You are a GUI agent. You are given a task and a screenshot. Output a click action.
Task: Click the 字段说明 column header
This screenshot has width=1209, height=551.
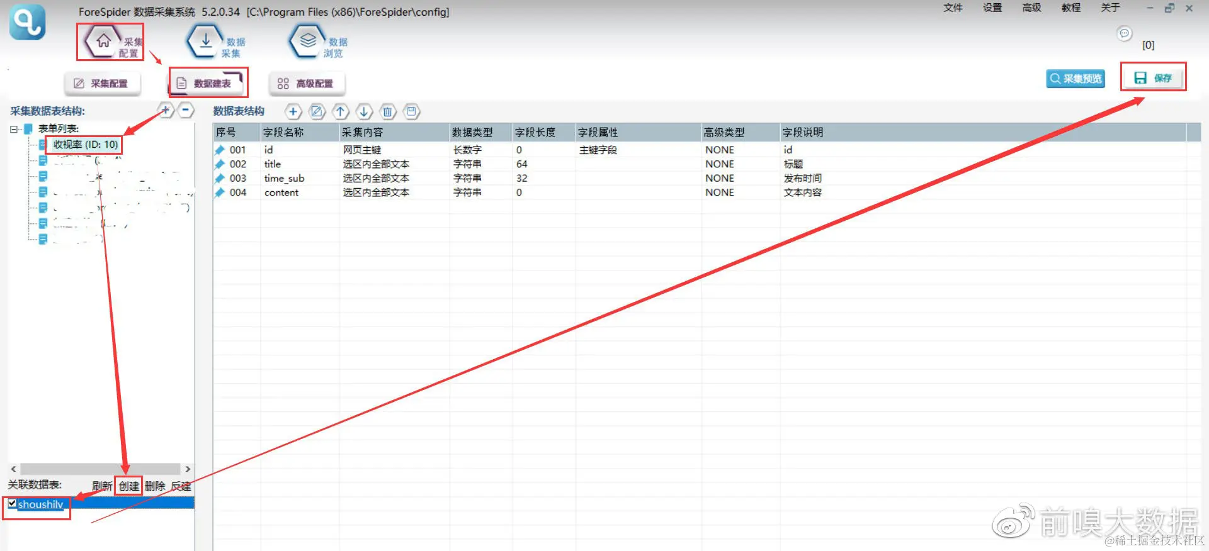tap(983, 132)
